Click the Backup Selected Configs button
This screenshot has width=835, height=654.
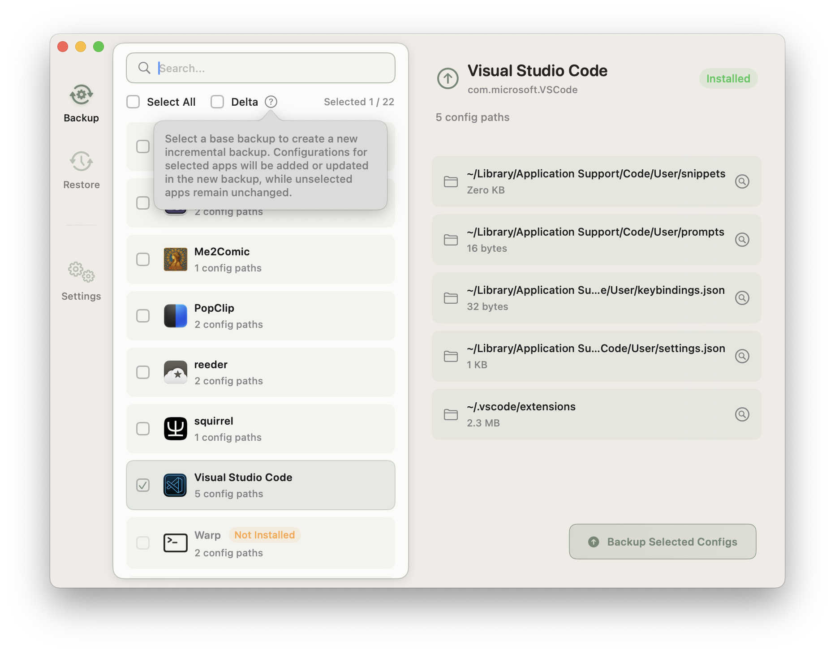click(x=663, y=542)
